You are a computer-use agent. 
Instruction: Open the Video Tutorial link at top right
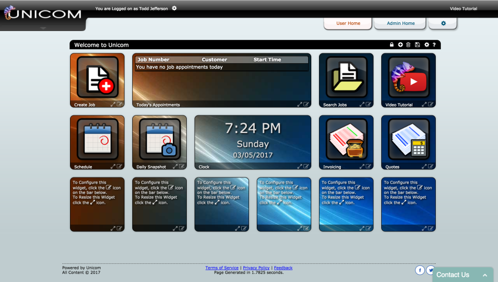click(463, 9)
